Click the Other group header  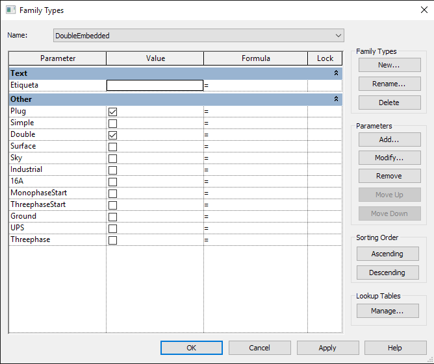coord(175,99)
